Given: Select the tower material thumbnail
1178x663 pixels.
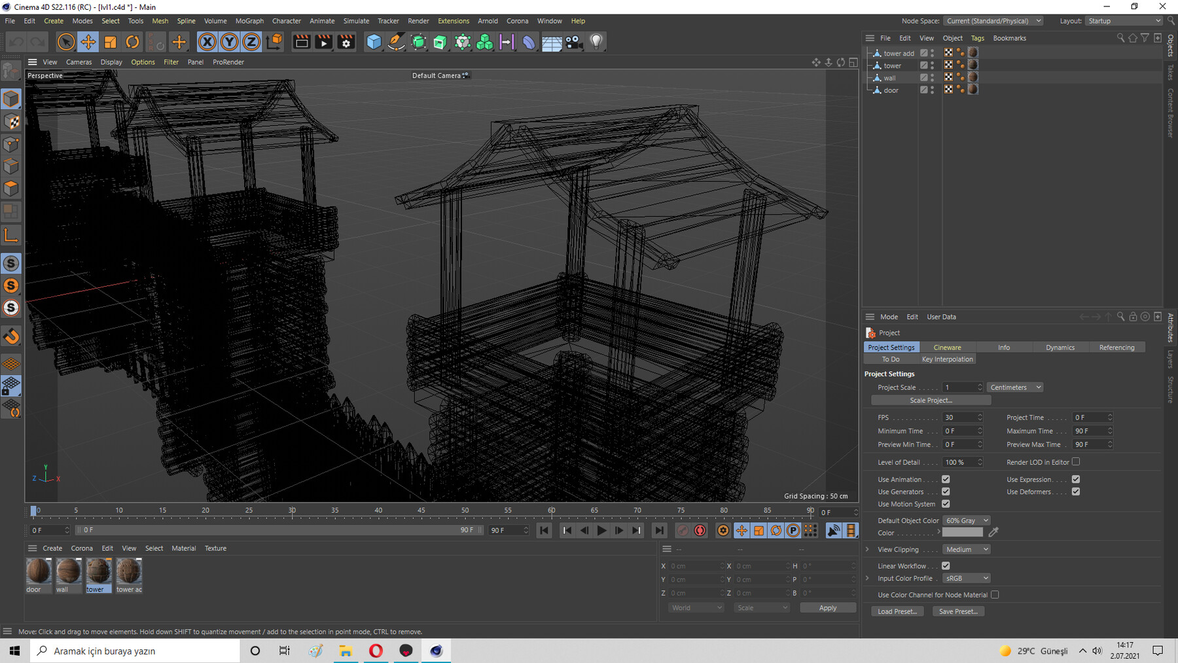Looking at the screenshot, I should tap(99, 571).
